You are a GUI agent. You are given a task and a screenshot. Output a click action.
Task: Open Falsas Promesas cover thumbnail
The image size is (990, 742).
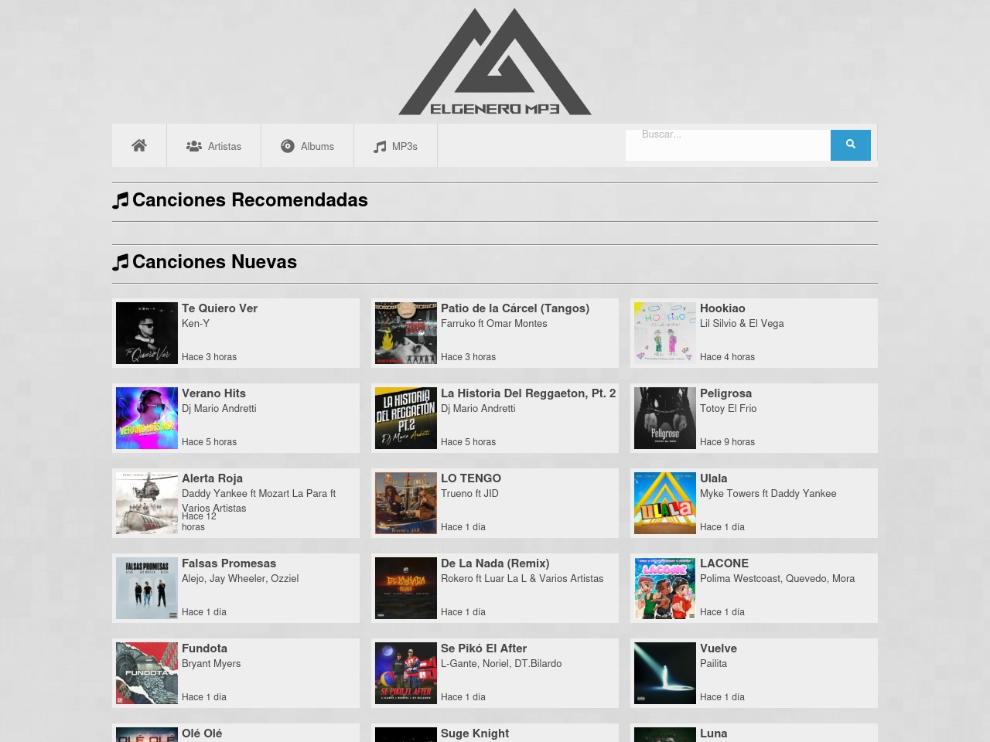147,588
